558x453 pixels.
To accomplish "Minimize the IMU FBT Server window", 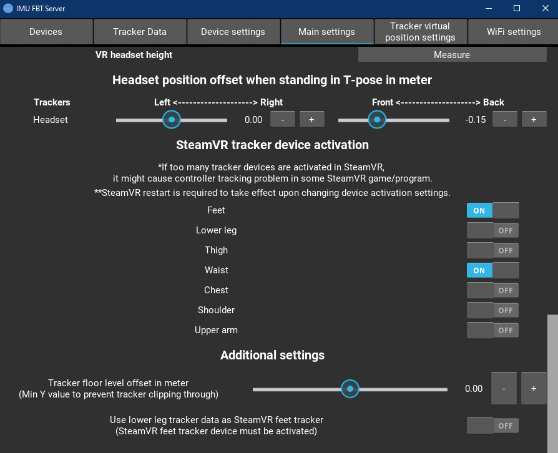I will [489, 9].
